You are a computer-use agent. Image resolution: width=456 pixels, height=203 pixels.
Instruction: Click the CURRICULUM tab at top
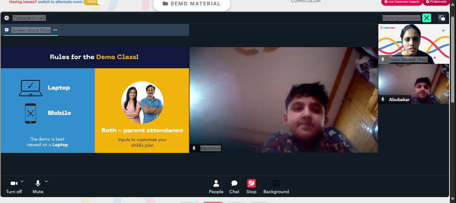(x=306, y=1)
